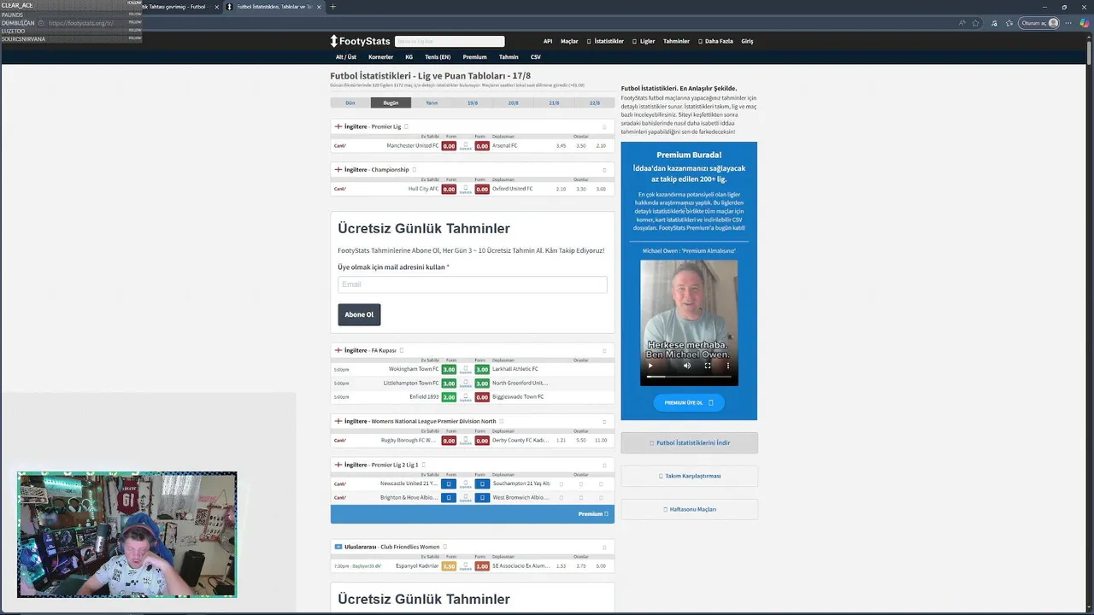This screenshot has height=615, width=1094.
Task: Open the H2H stats icon for Manchester United vs Arsenal
Action: (x=465, y=145)
